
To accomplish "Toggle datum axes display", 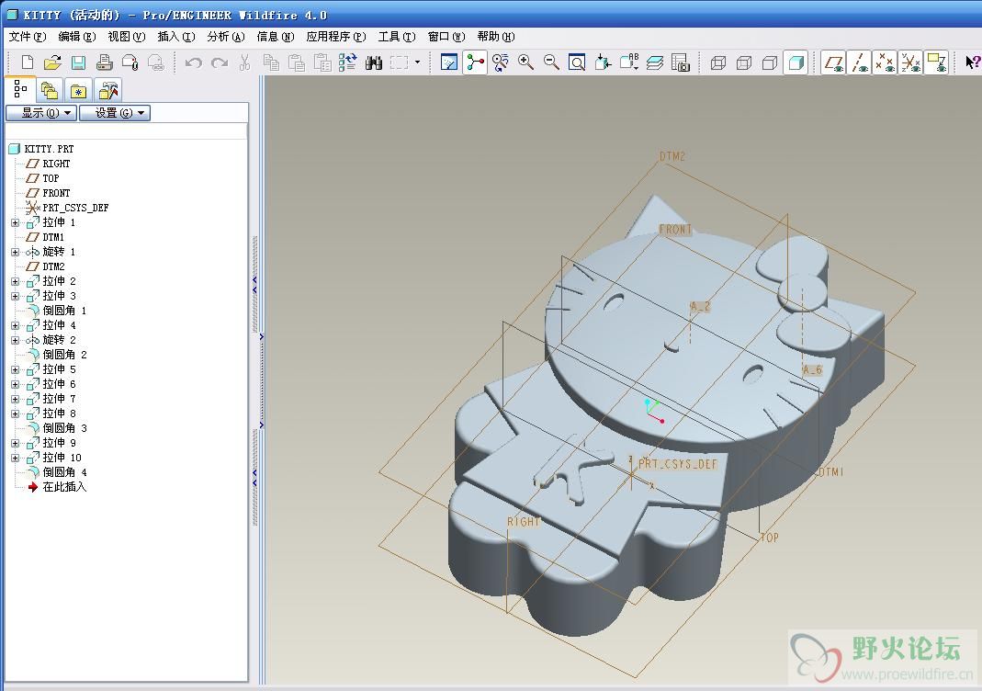I will (x=859, y=62).
